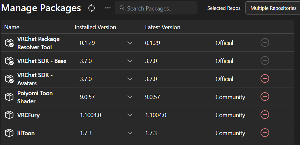Click the disabled remove icon for VRChat SDK - Base
The width and height of the screenshot is (300, 145).
[265, 61]
